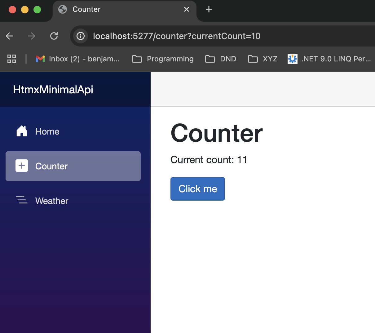Screen dimensions: 375x333
Task: Click the yellow macOS minimize button
Action: coord(25,10)
